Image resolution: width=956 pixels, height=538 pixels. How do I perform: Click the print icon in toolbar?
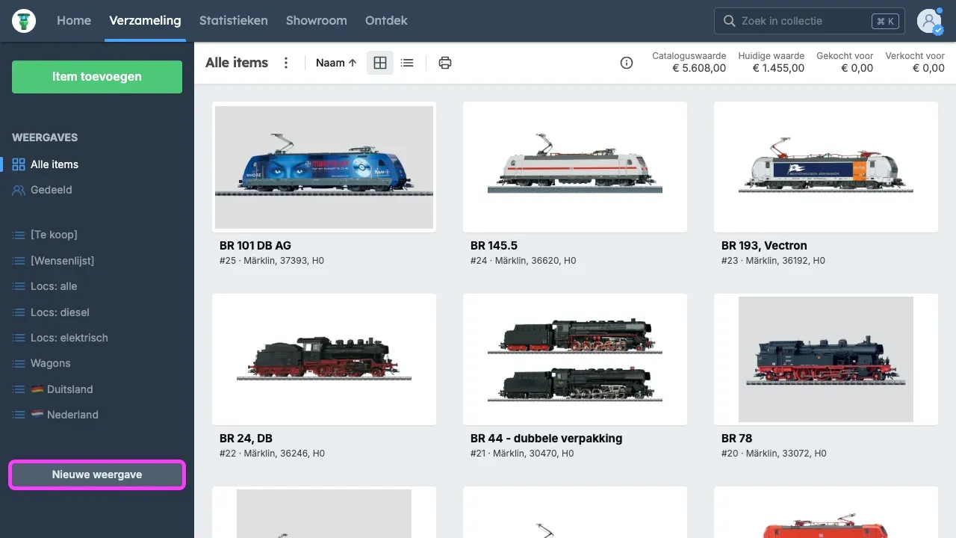[x=445, y=63]
